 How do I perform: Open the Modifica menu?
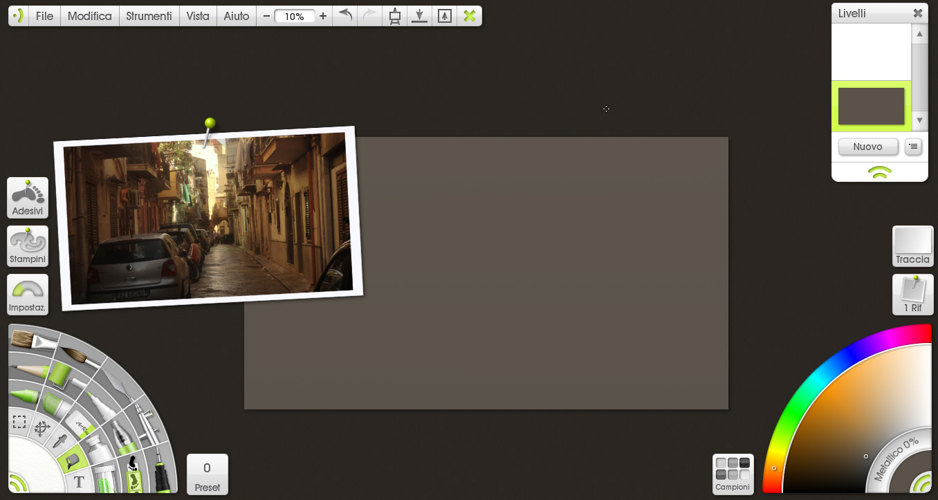click(x=90, y=16)
